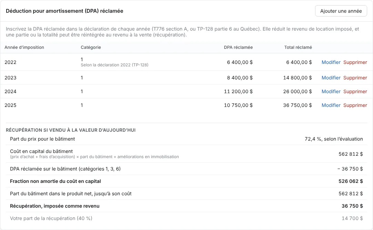This screenshot has width=373, height=230.
Task: Choose Supprimer for the 2024 row
Action: tap(355, 91)
